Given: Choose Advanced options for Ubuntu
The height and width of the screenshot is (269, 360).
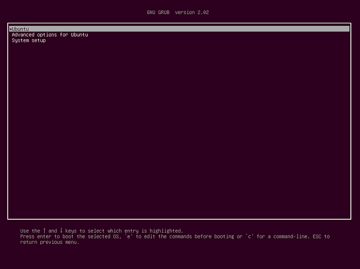Looking at the screenshot, I should (50, 35).
